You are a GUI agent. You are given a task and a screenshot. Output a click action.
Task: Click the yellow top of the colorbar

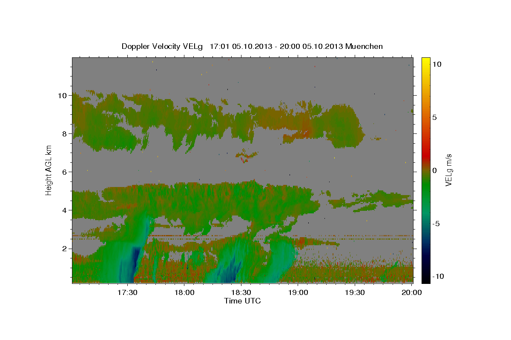pos(426,61)
